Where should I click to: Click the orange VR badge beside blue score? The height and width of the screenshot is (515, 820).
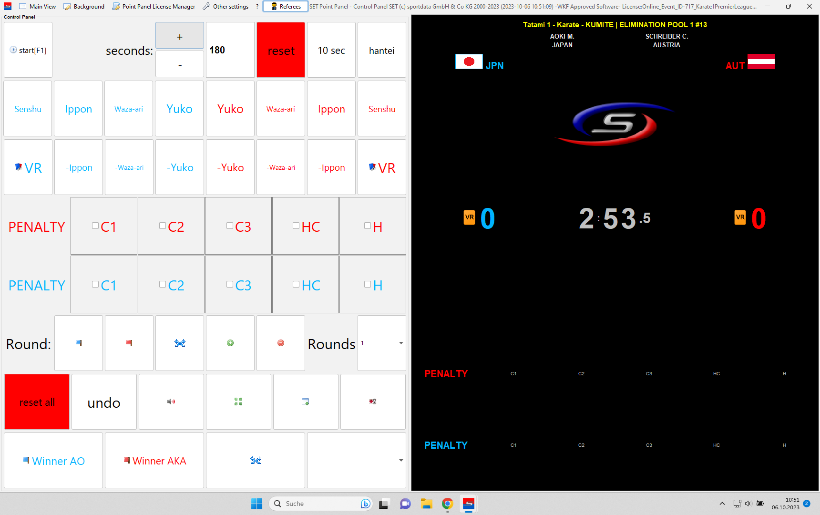tap(470, 217)
